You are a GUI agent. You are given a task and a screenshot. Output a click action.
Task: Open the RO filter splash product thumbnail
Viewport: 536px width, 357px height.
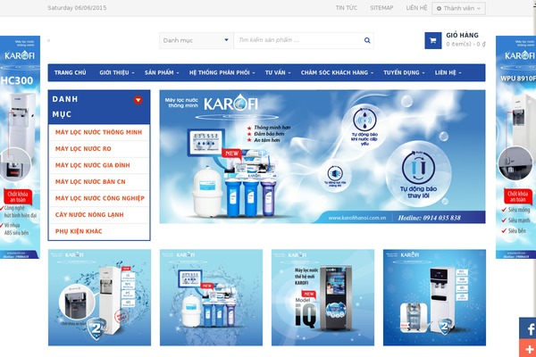coord(211,297)
